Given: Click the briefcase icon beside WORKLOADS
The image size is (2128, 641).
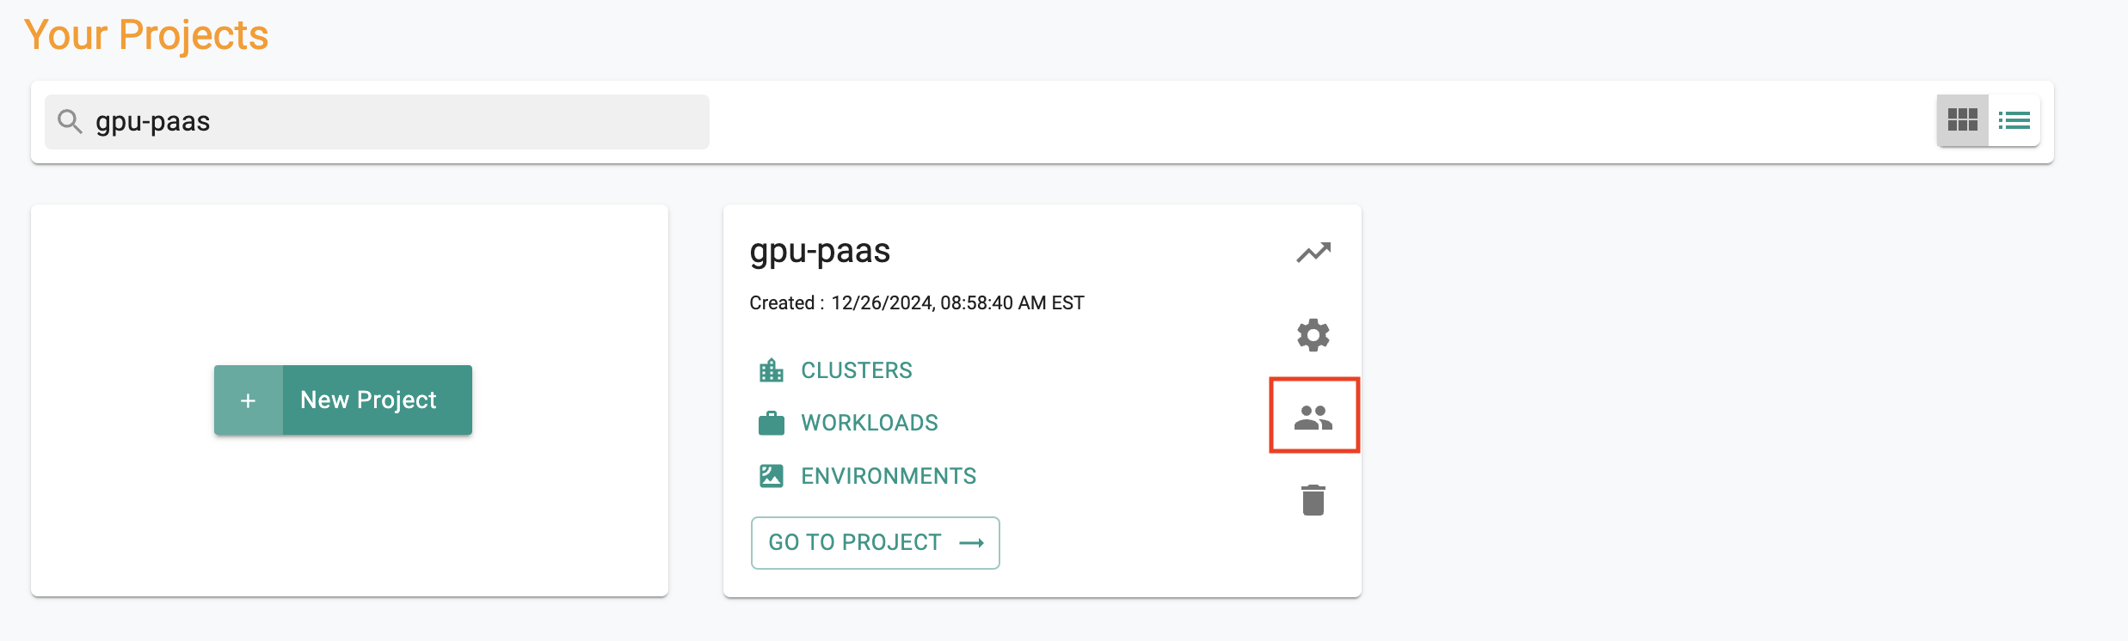Looking at the screenshot, I should 771,424.
